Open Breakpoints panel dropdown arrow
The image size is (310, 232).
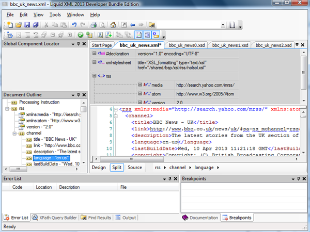click(293, 179)
